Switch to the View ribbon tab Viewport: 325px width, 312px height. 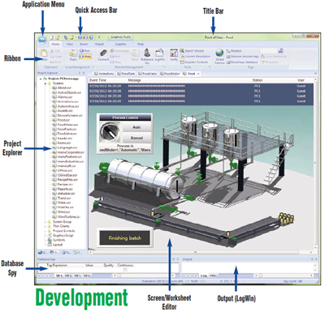(x=70, y=44)
